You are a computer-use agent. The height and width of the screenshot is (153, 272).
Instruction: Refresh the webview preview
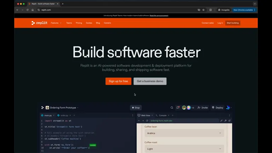coord(147,120)
